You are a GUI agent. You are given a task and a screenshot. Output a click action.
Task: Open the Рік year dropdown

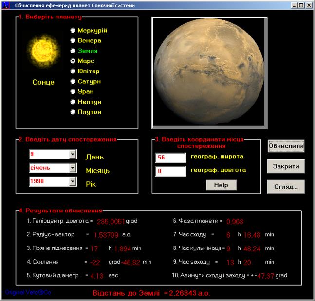[x=73, y=182]
